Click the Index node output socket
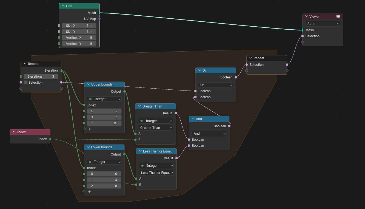This screenshot has width=365, height=209. click(x=50, y=139)
